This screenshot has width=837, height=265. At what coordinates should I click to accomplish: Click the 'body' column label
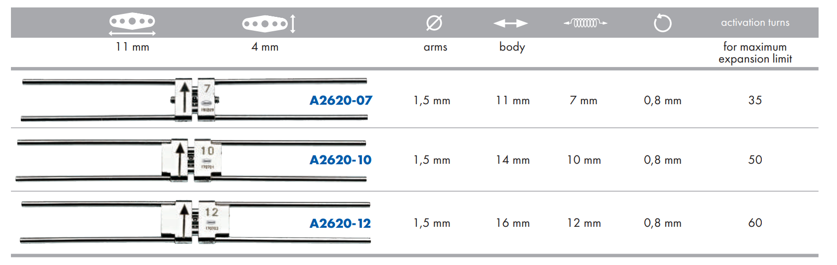point(512,47)
